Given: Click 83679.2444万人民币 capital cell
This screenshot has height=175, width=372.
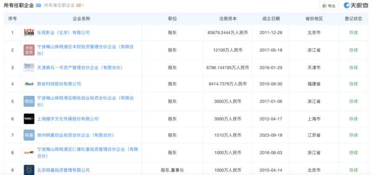Looking at the screenshot, I should point(228,32).
